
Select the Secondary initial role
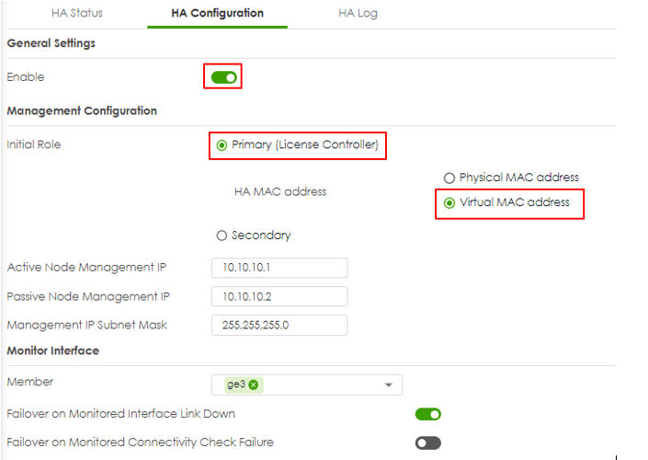point(222,236)
